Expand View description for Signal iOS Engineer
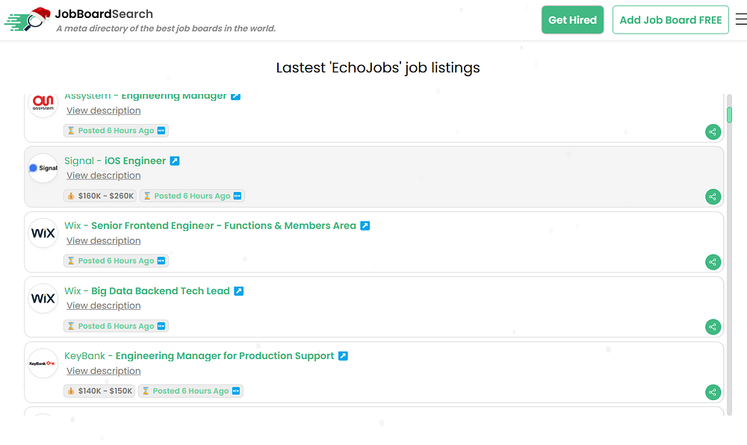The width and height of the screenshot is (747, 445). pos(103,175)
